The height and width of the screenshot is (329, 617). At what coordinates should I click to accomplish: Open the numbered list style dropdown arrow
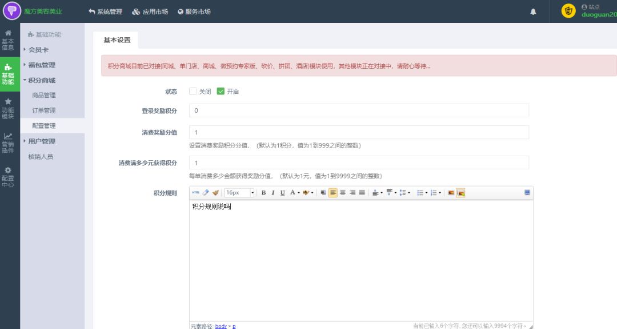pos(440,193)
